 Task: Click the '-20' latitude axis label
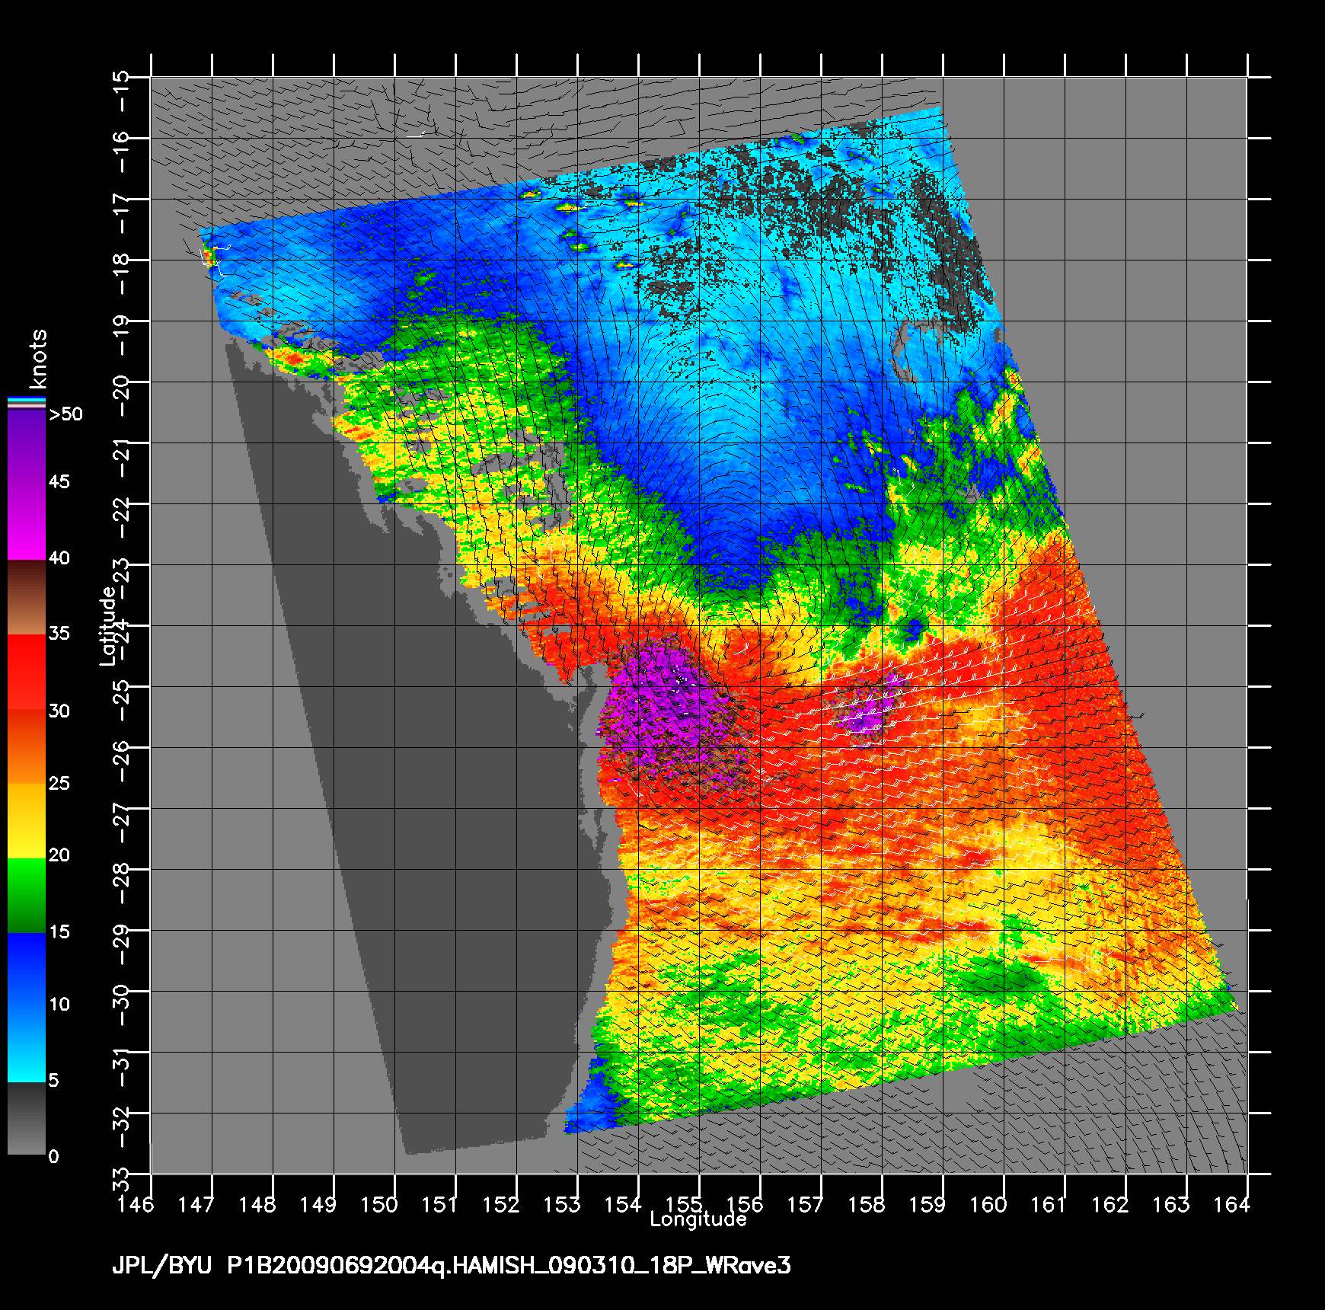(x=122, y=396)
